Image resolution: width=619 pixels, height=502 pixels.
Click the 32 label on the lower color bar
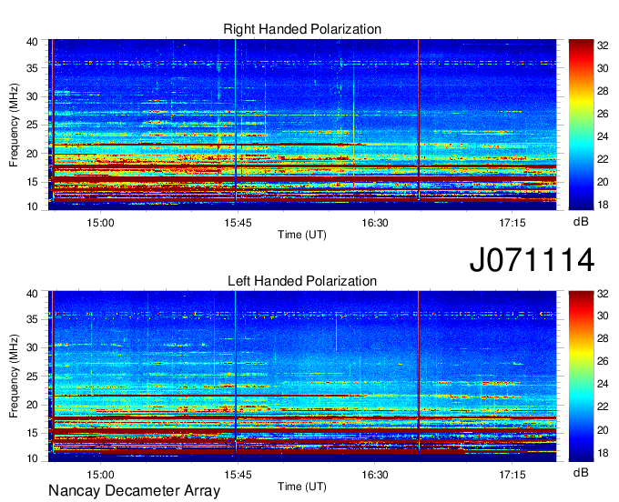coord(603,294)
